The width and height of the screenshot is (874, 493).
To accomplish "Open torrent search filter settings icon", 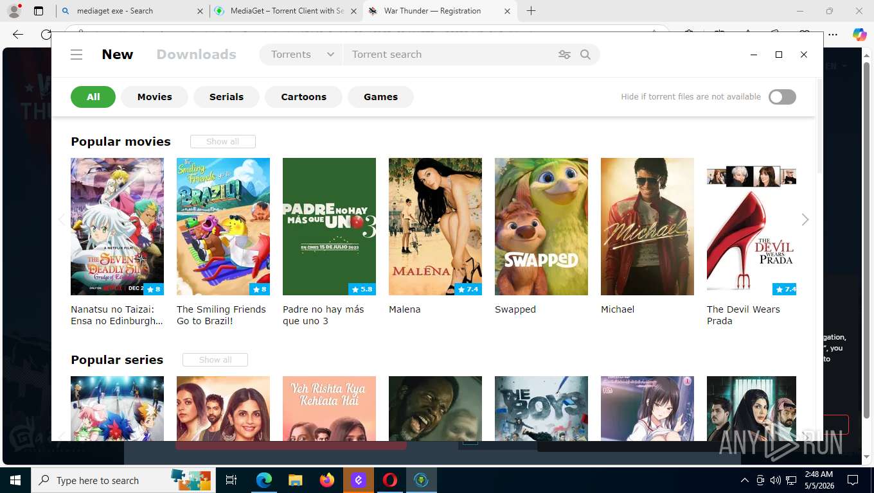I will 564,55.
